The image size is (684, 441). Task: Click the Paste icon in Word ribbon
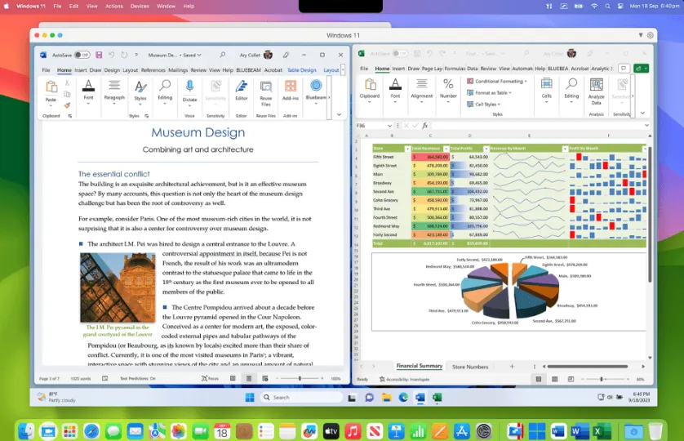[51, 87]
